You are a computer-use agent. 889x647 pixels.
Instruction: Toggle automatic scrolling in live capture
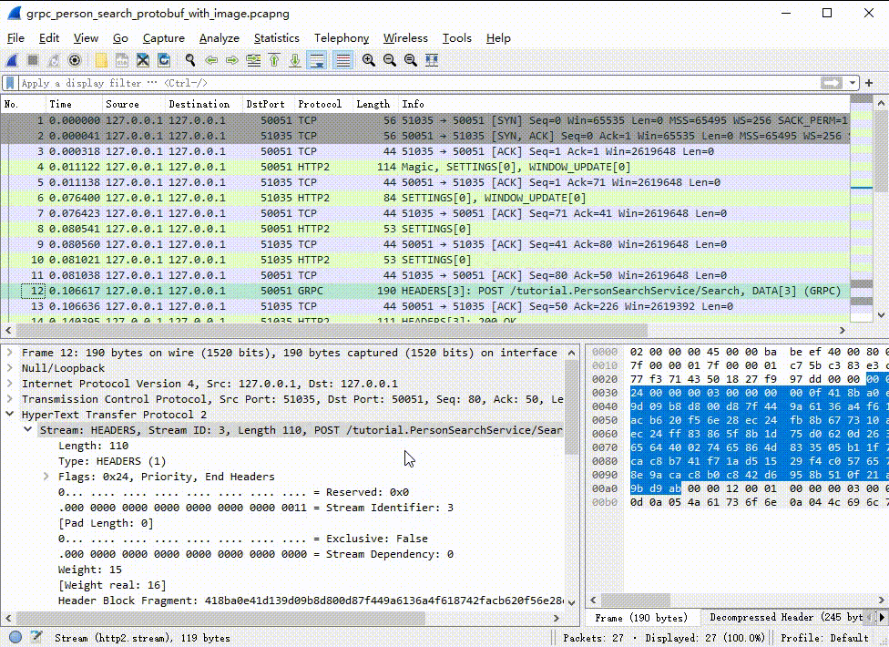[x=316, y=60]
